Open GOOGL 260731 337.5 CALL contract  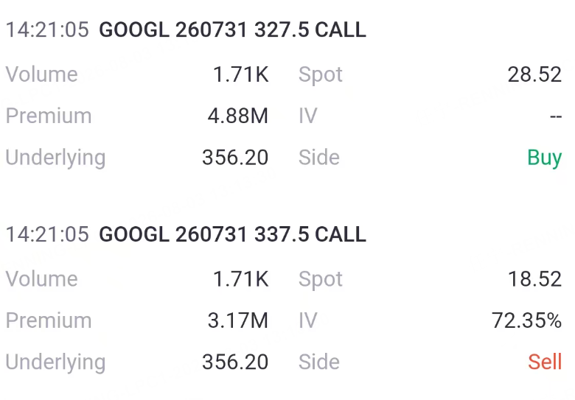[x=232, y=234]
